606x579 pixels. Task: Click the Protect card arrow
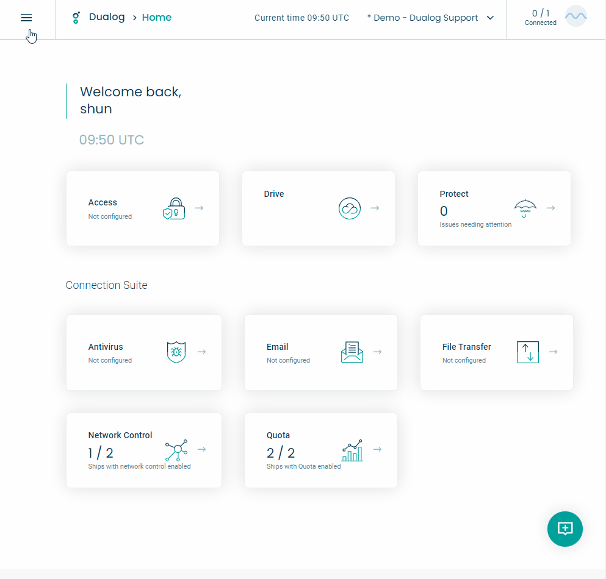(551, 208)
